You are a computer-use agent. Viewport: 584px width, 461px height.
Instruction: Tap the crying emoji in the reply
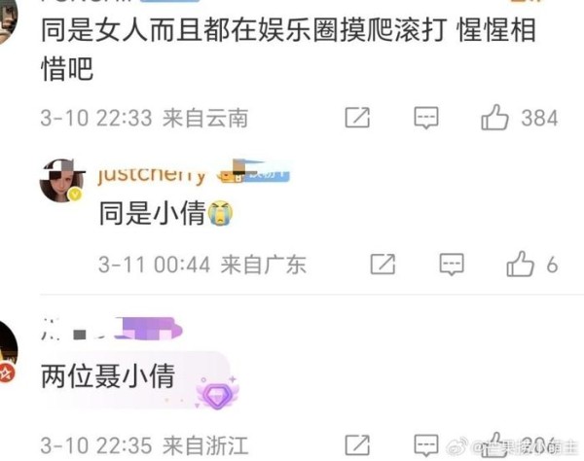pos(220,213)
